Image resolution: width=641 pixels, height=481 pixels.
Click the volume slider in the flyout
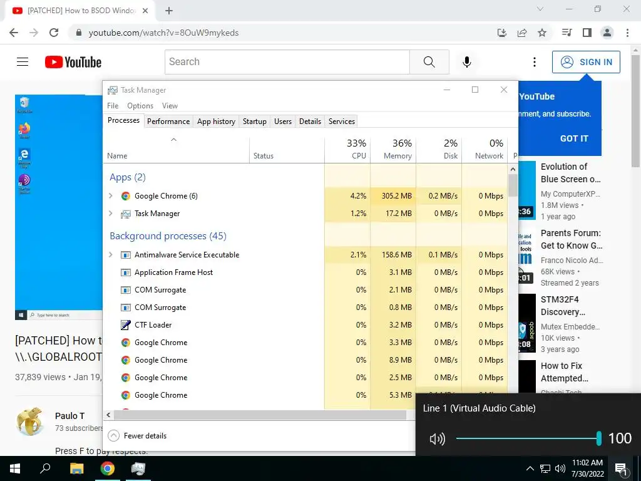(528, 438)
